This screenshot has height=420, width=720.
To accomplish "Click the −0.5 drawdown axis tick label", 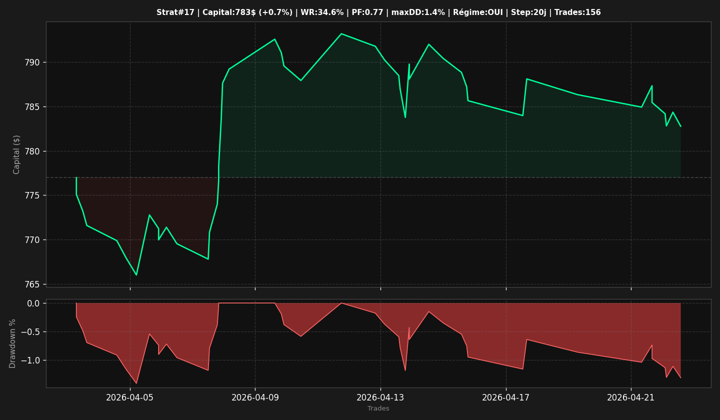I will [x=30, y=332].
